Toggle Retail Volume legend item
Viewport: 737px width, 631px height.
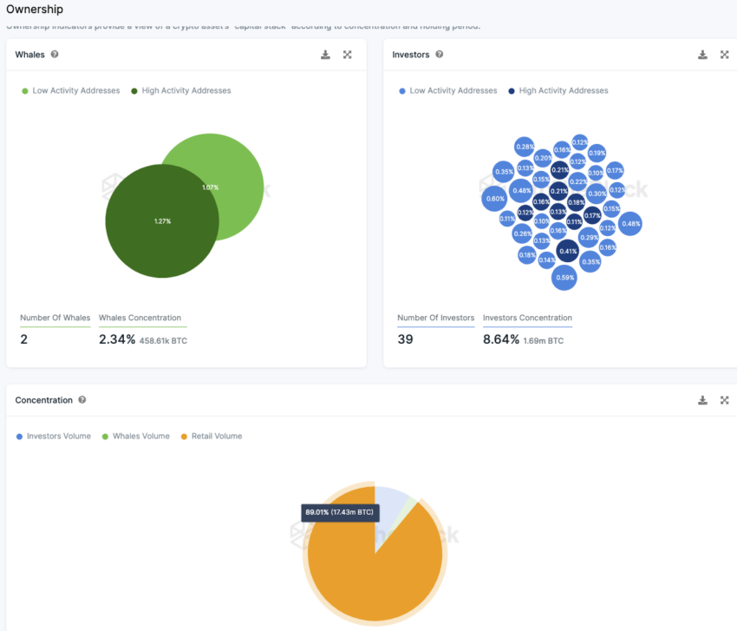click(212, 437)
